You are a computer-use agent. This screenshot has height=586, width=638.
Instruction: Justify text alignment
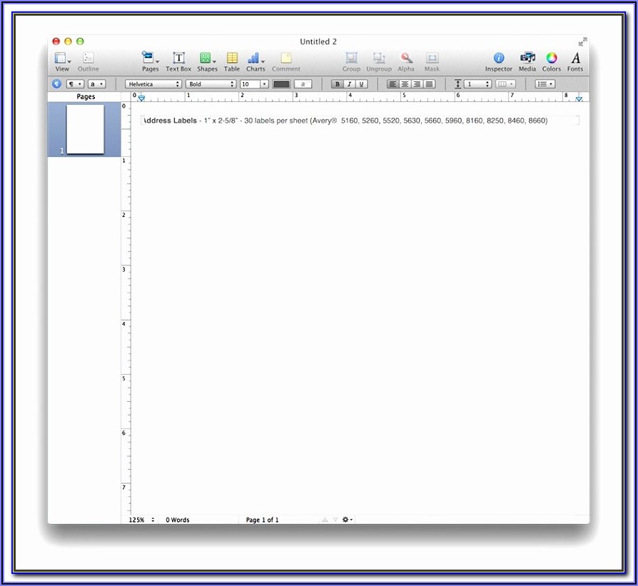430,84
